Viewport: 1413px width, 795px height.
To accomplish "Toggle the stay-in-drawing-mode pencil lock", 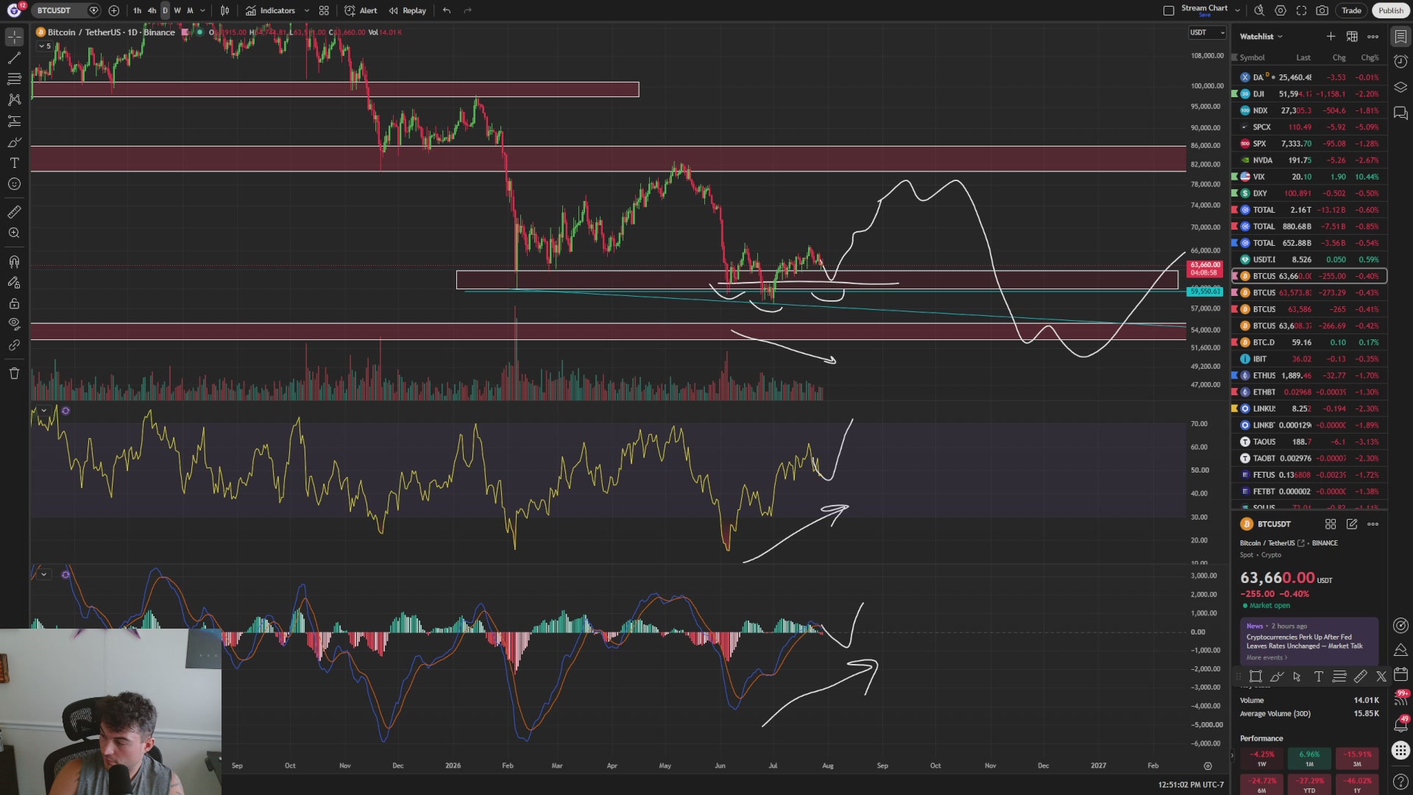I will (x=14, y=283).
